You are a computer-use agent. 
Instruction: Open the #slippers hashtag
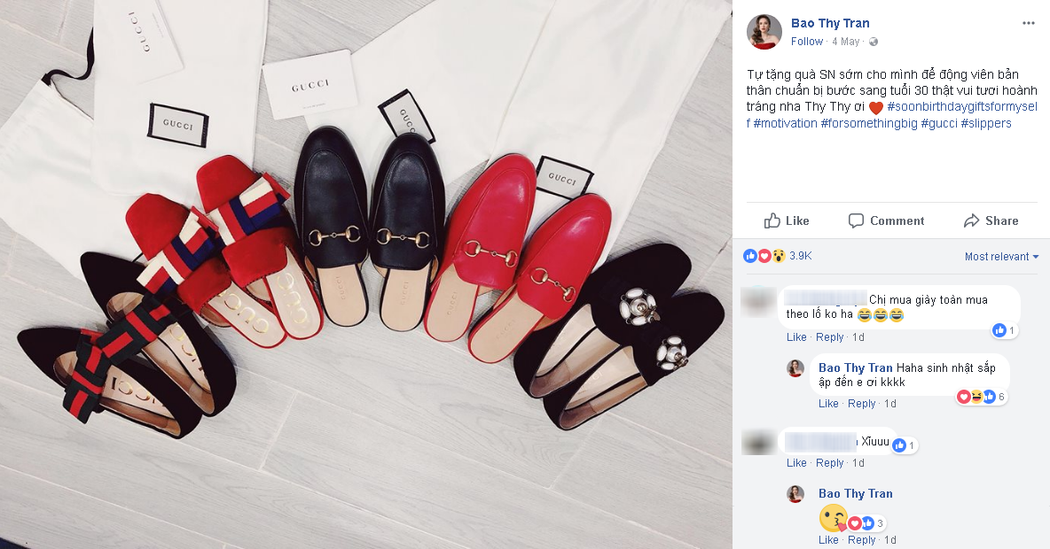tap(986, 123)
